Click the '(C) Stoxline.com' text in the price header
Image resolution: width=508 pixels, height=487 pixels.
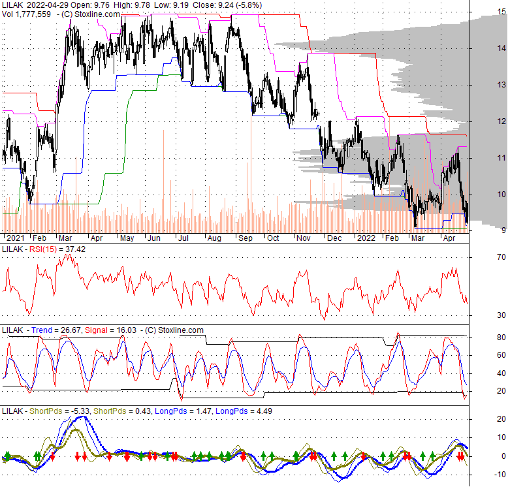90,14
